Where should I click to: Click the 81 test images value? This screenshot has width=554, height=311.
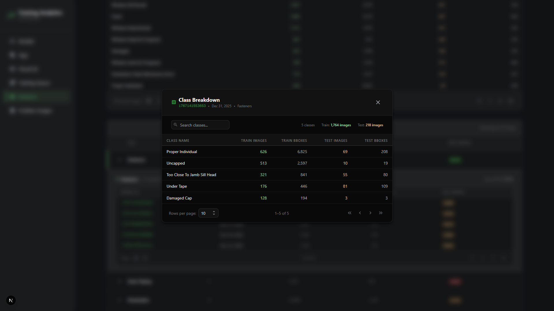[x=345, y=186]
